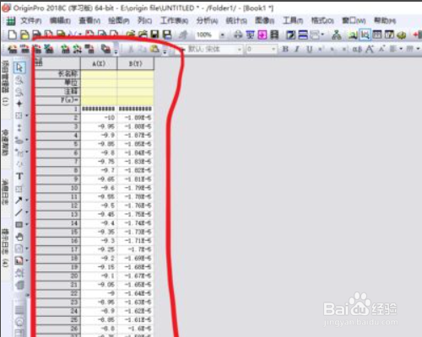Select the Pan hand tool
The image size is (422, 337).
point(19,237)
